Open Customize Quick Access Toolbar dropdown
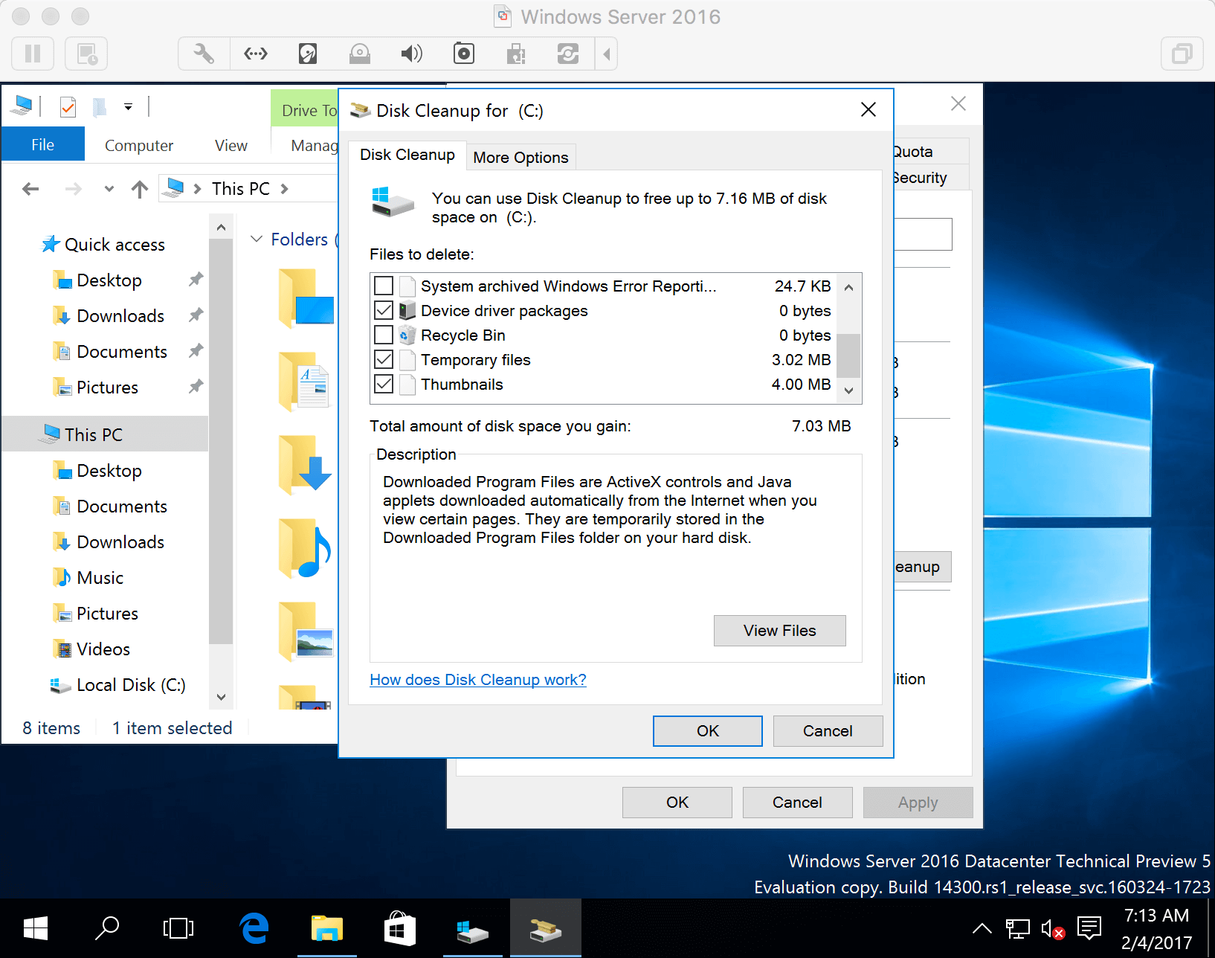The height and width of the screenshot is (958, 1215). pos(129,107)
